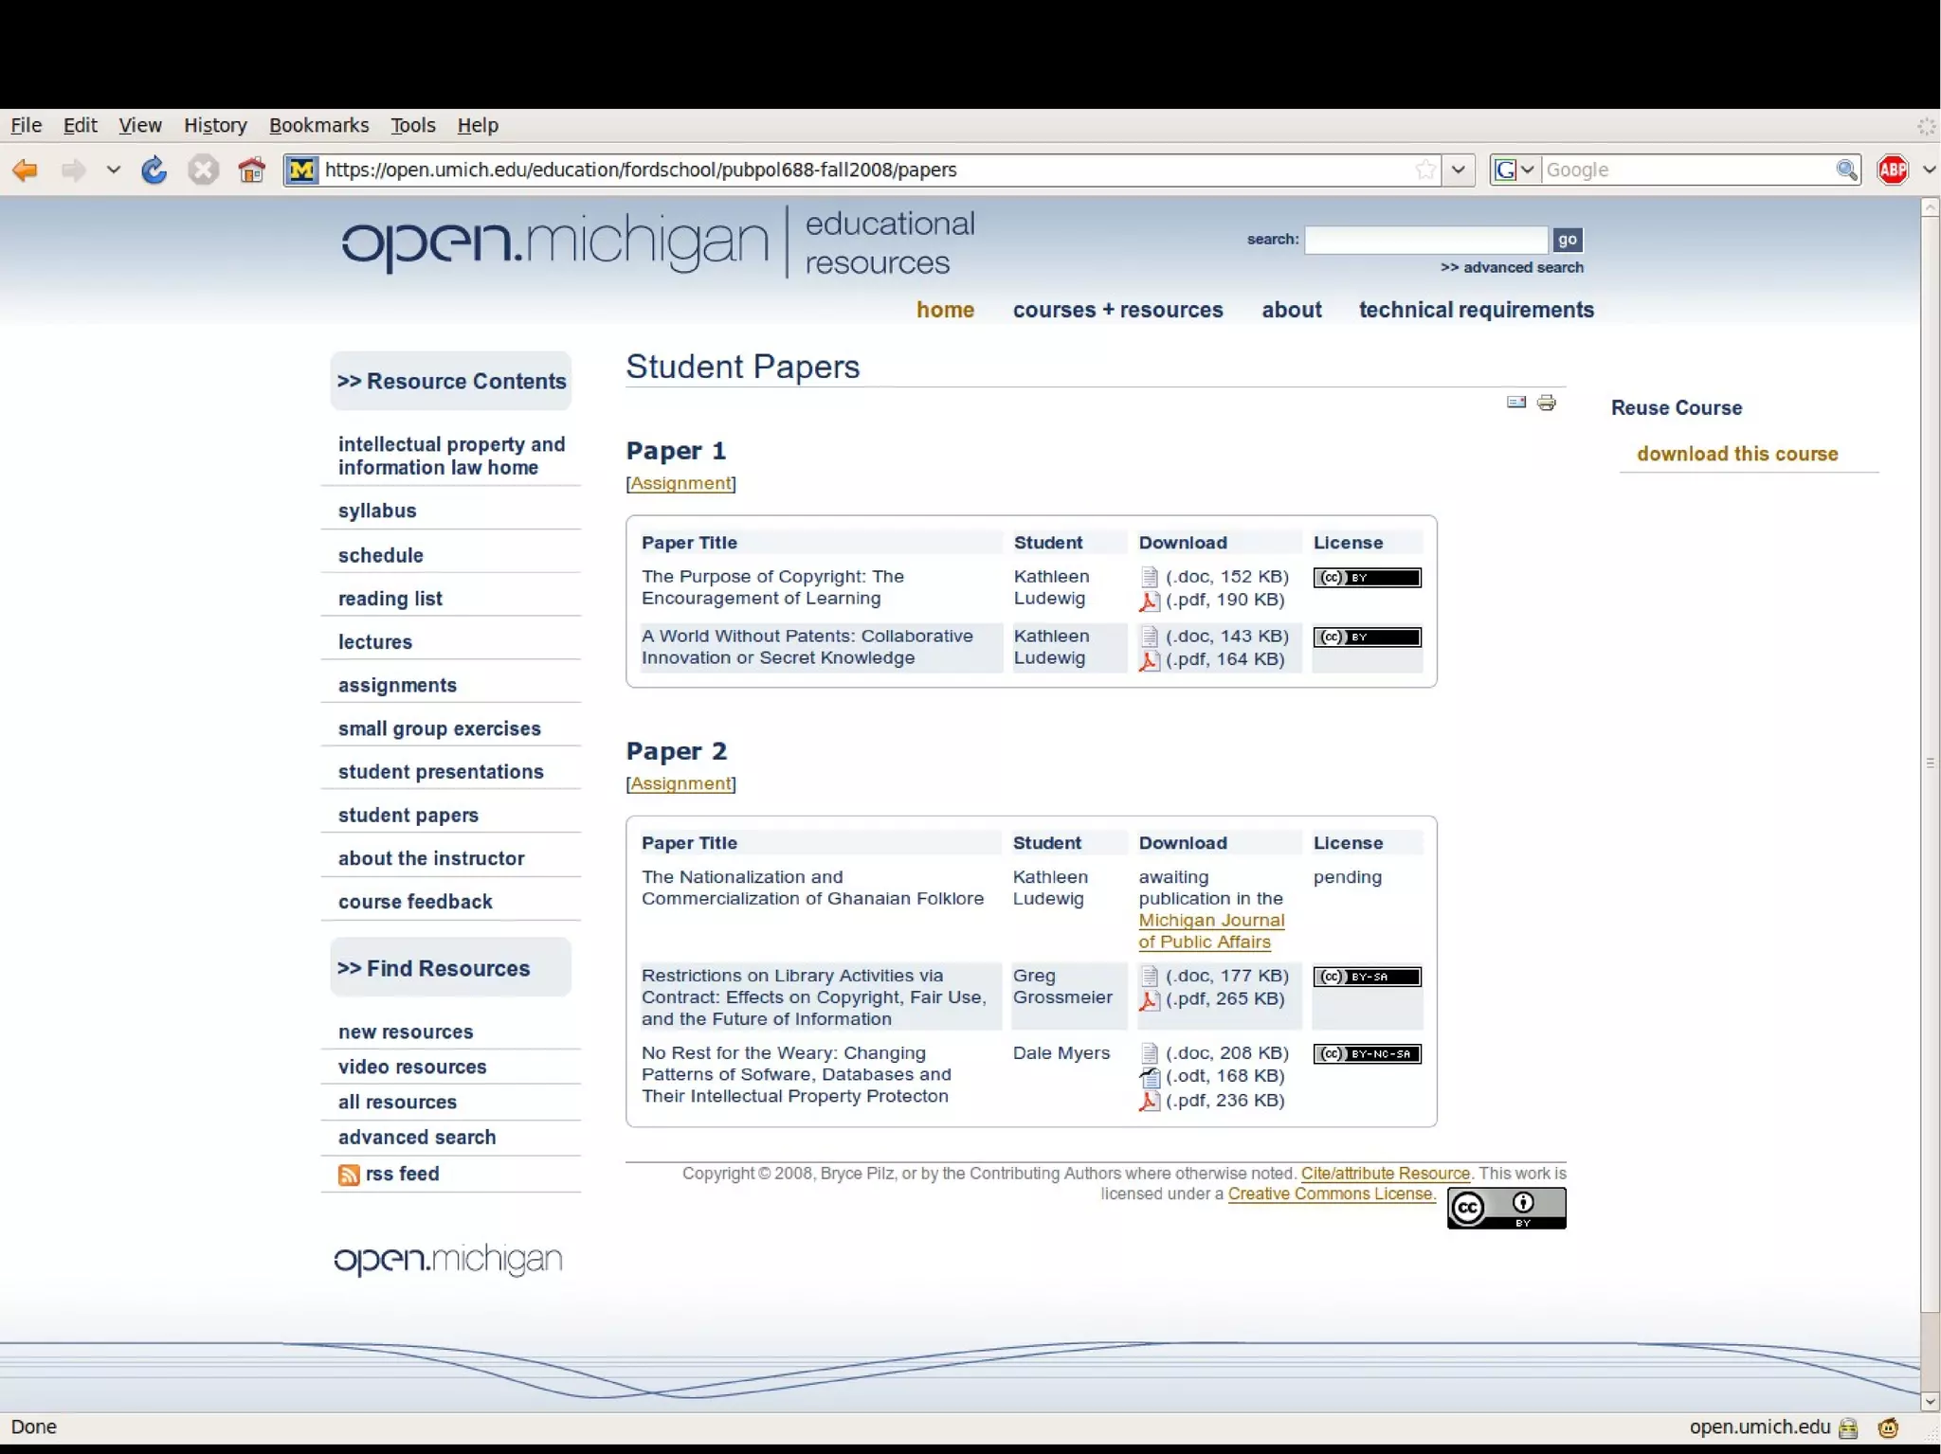Click the email this page icon
This screenshot has width=1941, height=1454.
pyautogui.click(x=1515, y=404)
